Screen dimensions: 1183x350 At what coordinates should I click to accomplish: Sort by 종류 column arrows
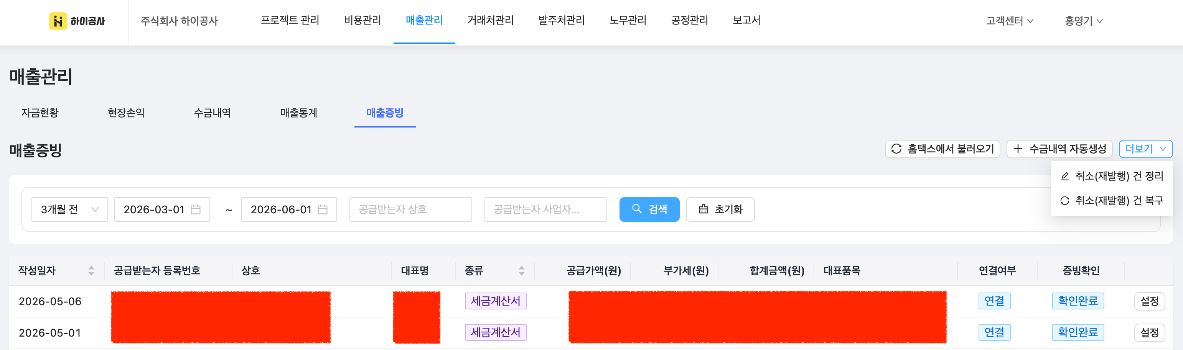pyautogui.click(x=521, y=271)
